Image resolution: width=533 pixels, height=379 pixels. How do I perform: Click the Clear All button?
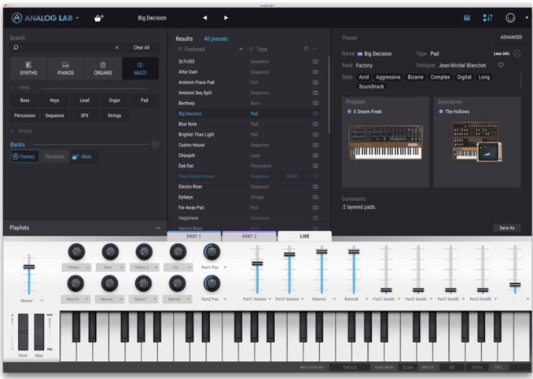coord(141,48)
